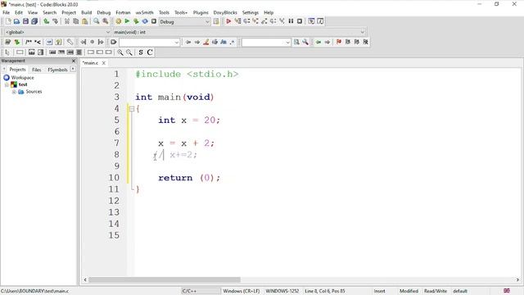Open the Edit menu
524x295 pixels.
click(x=19, y=12)
